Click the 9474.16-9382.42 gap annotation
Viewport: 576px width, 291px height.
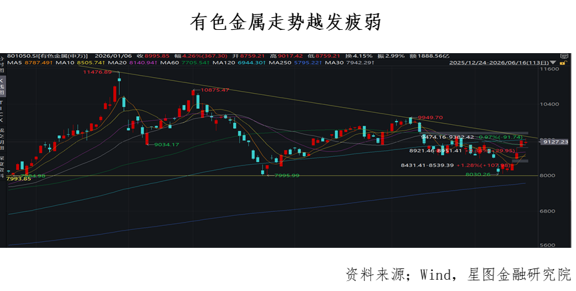tap(447, 137)
